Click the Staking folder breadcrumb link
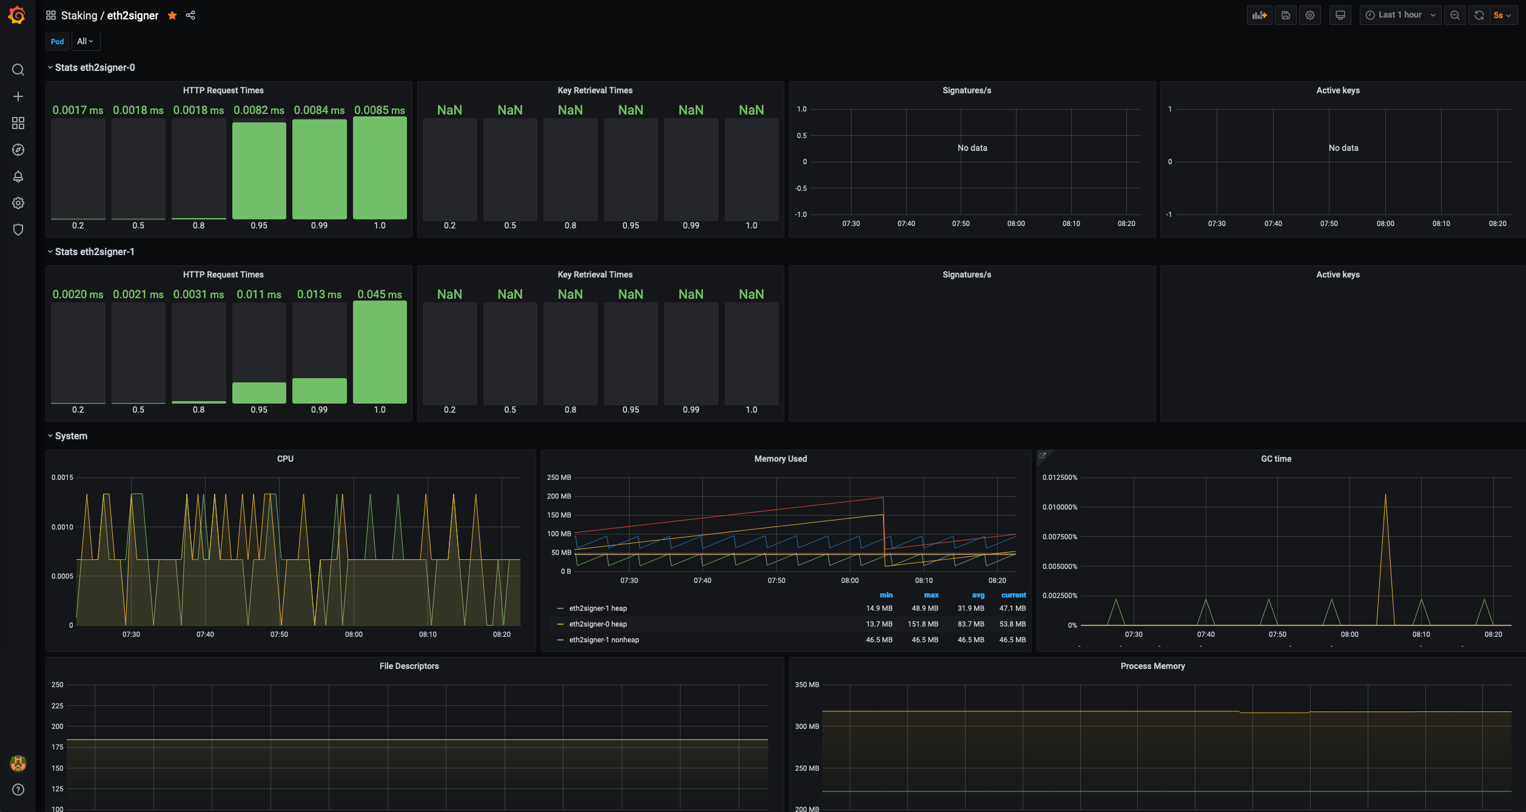Image resolution: width=1526 pixels, height=812 pixels. point(79,15)
